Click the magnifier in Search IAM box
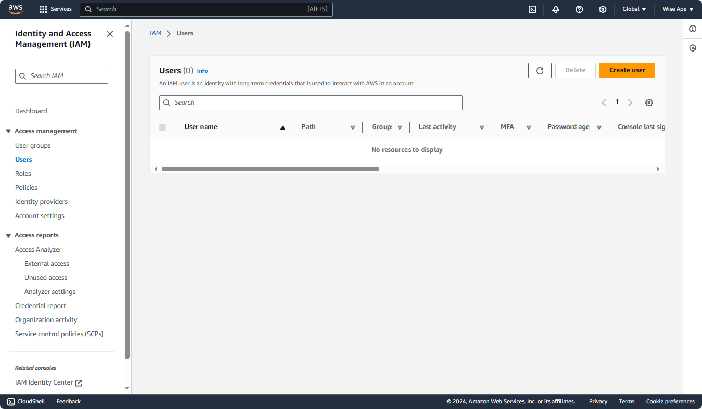 [22, 76]
